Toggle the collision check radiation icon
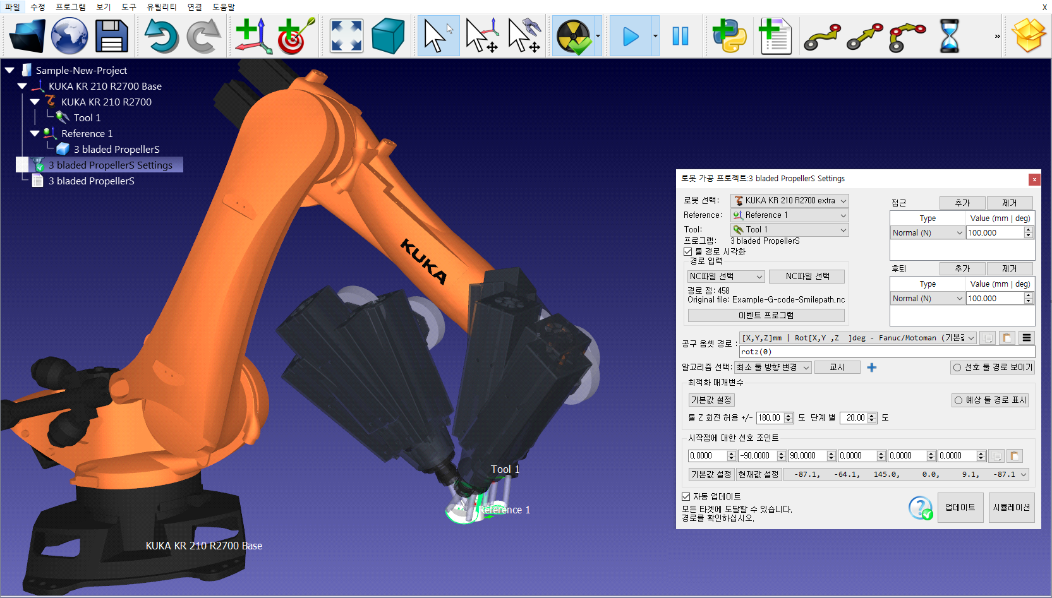Screen dimensions: 1052x598 (573, 36)
